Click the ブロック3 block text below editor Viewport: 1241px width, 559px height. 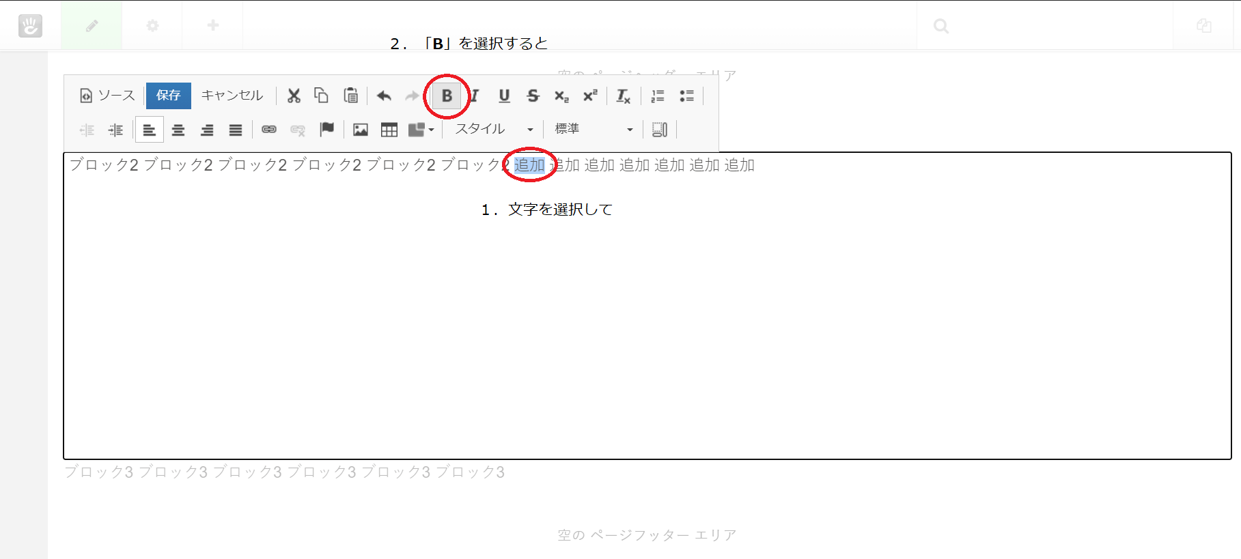284,472
